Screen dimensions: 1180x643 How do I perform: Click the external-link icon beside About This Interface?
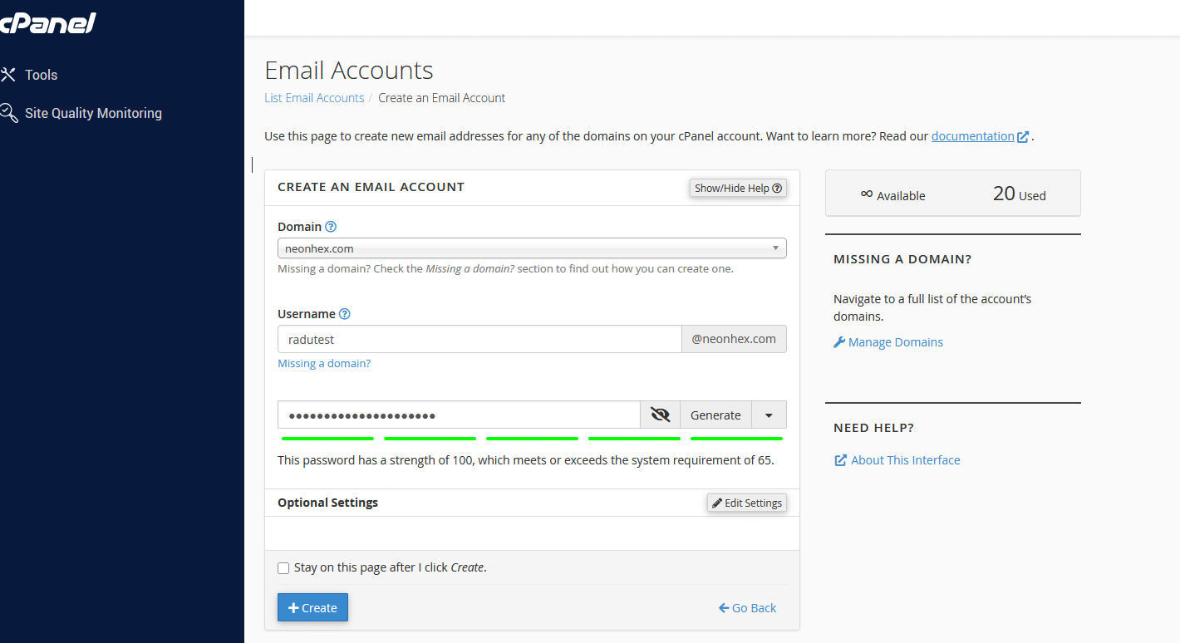pos(841,460)
